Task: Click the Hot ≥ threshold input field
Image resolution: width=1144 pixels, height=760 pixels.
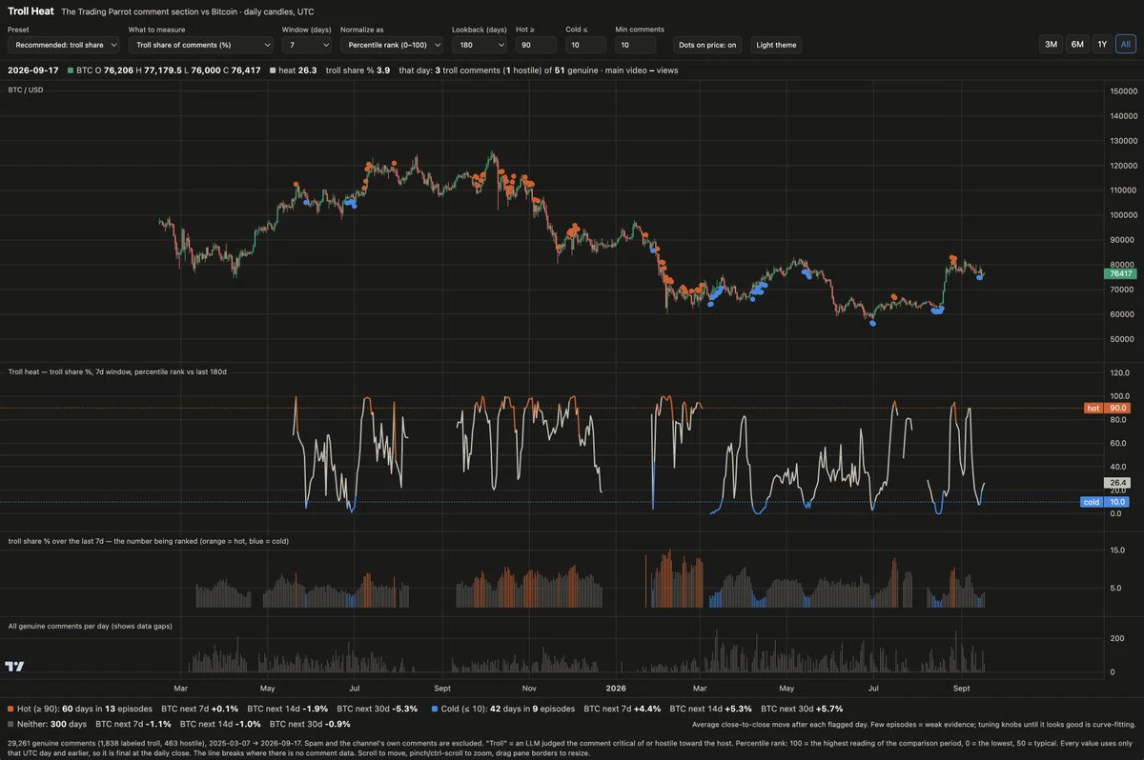Action: [x=536, y=45]
